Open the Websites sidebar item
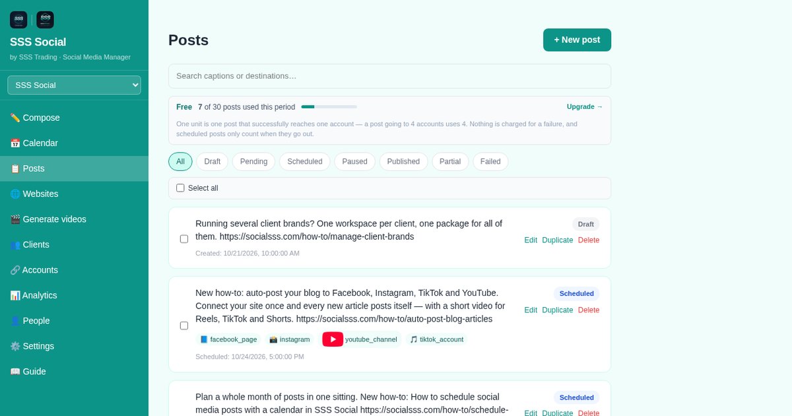 [74, 194]
